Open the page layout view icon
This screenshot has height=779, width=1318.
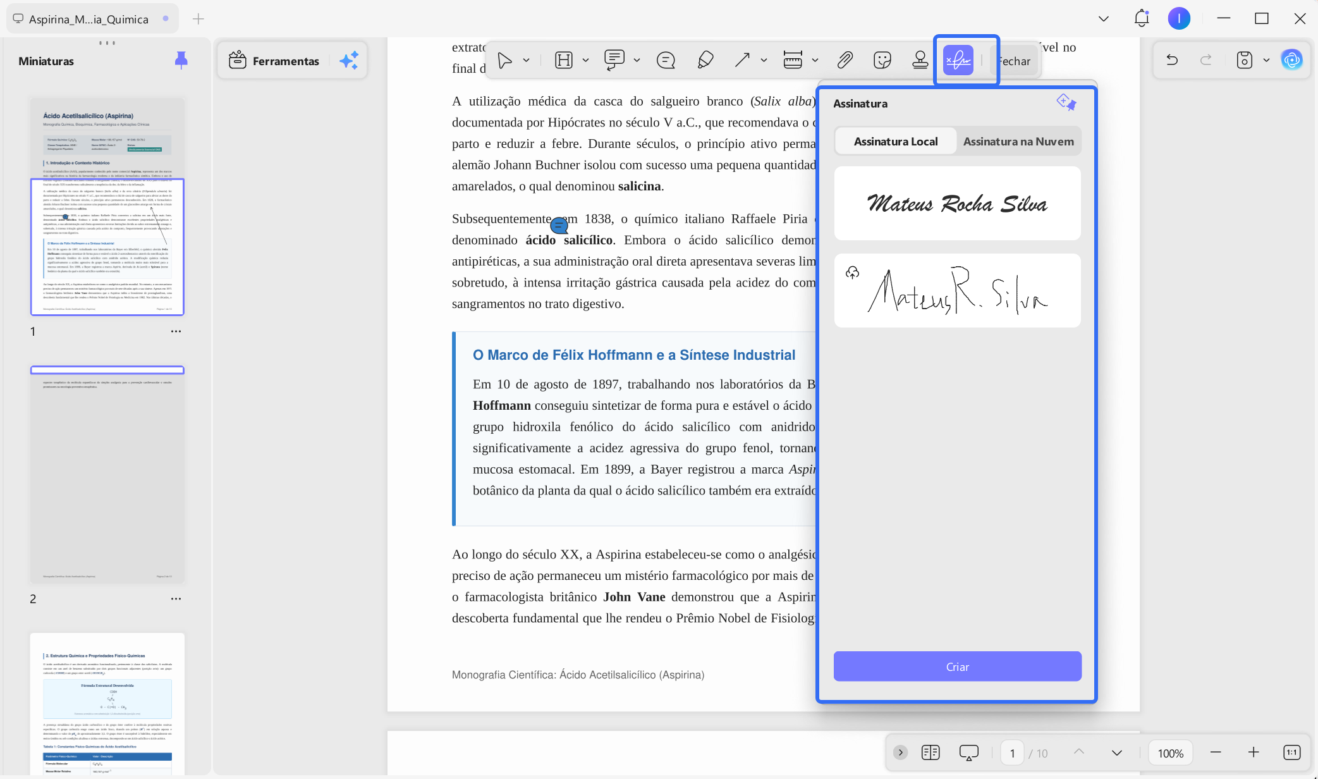coord(931,752)
